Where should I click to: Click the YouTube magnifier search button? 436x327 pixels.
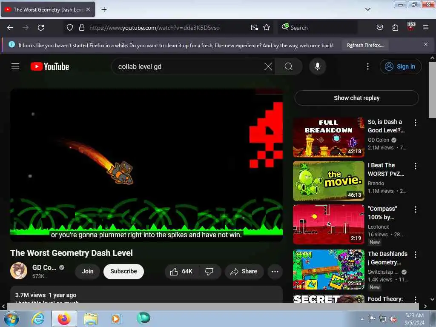tap(289, 66)
